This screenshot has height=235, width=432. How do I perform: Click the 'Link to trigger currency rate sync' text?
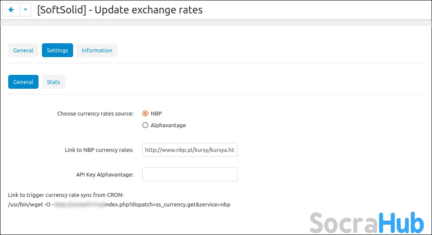pos(66,195)
